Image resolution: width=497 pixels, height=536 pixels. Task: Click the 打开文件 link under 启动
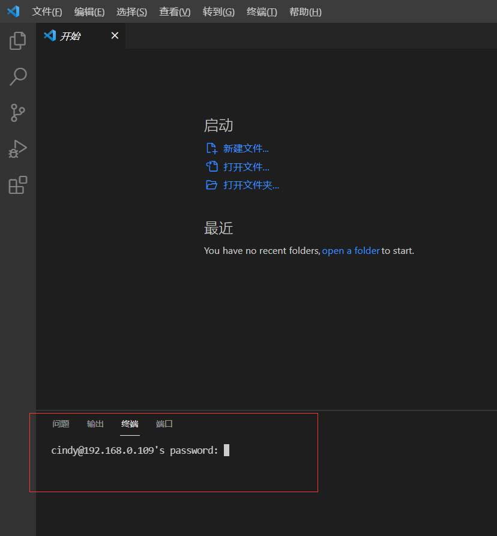248,166
